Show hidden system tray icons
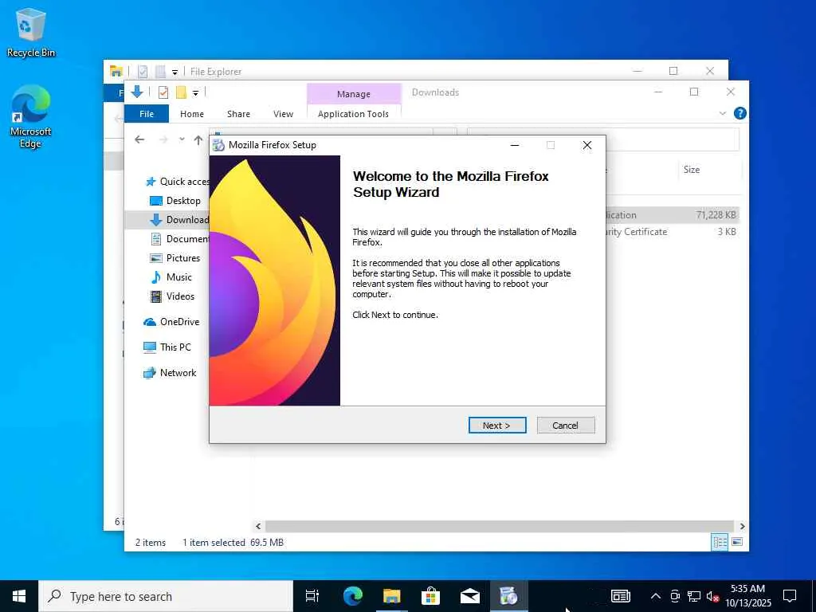The width and height of the screenshot is (816, 612). [x=656, y=596]
